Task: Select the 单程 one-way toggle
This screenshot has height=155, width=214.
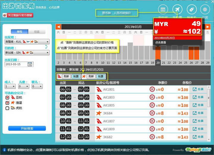Action: click(x=20, y=32)
